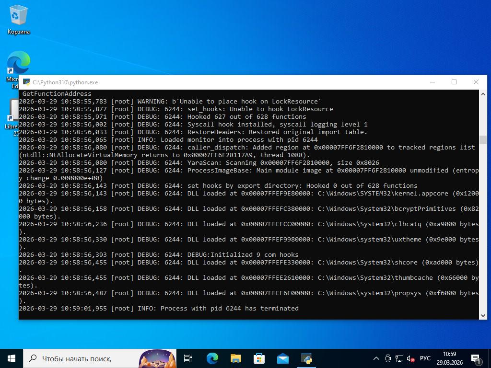491x368 pixels.
Task: Click the python.exe title bar icon
Action: tap(26, 82)
